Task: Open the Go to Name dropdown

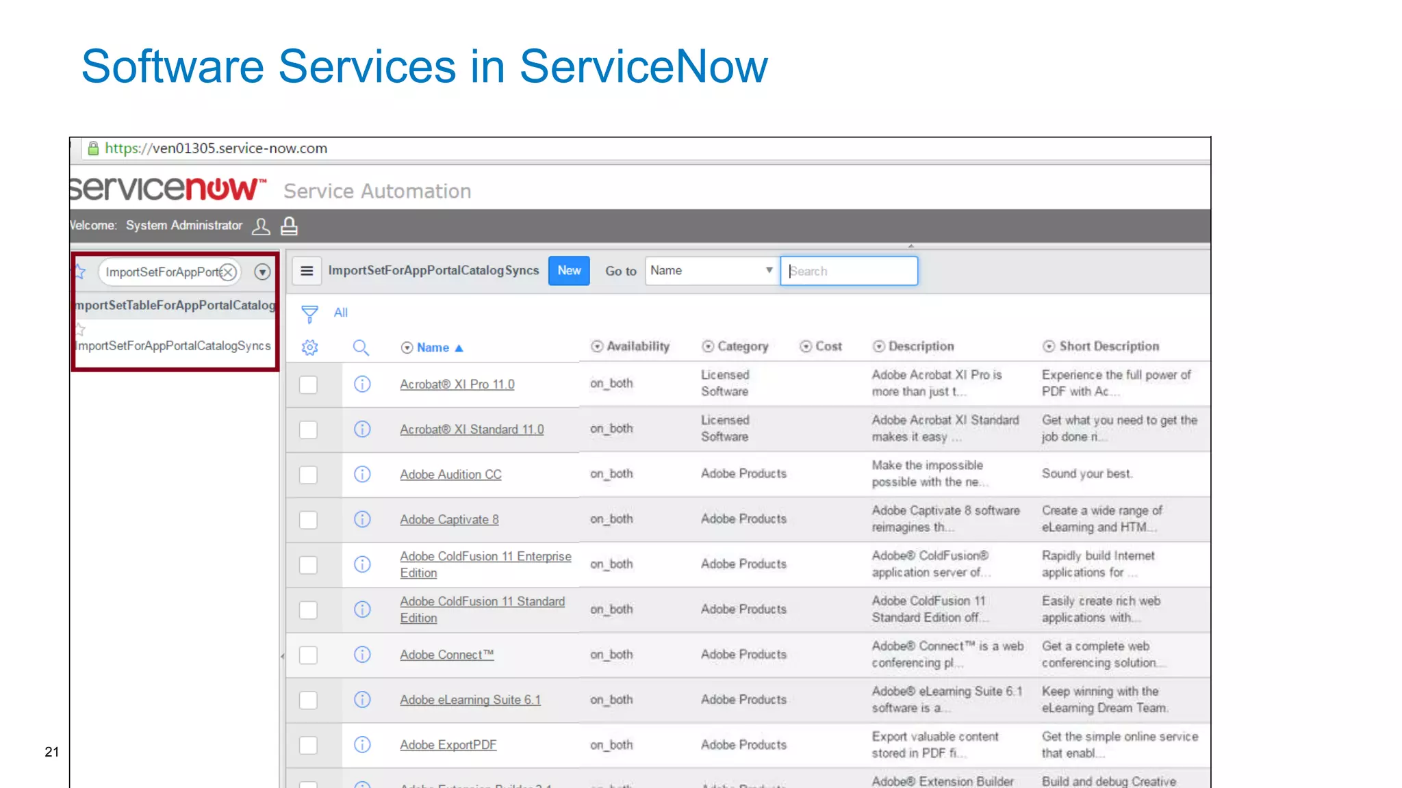Action: [x=711, y=271]
